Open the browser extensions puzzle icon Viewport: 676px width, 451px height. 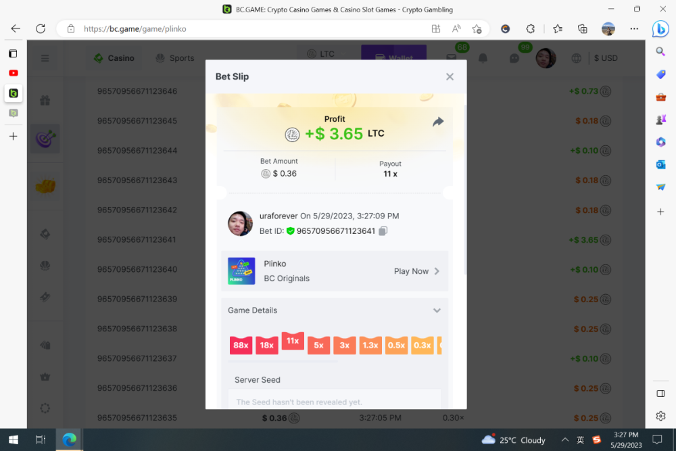(531, 29)
